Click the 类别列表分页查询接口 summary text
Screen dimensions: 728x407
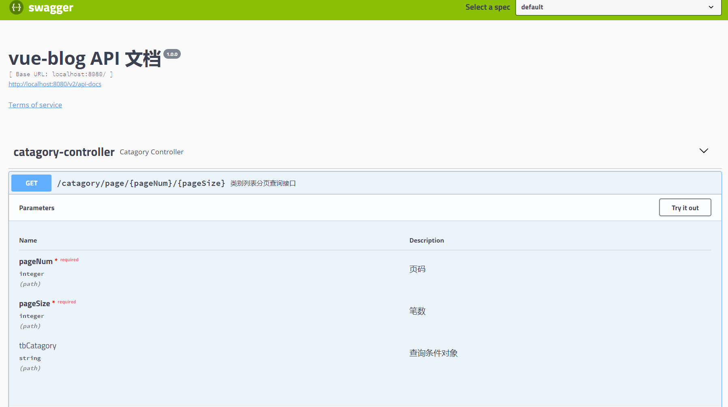pyautogui.click(x=263, y=183)
